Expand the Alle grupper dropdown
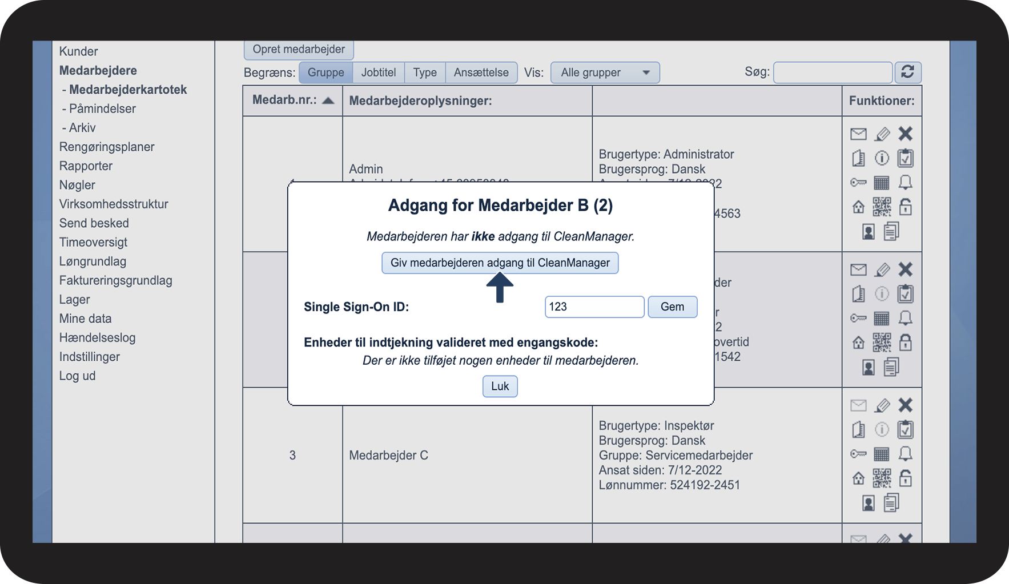 605,73
